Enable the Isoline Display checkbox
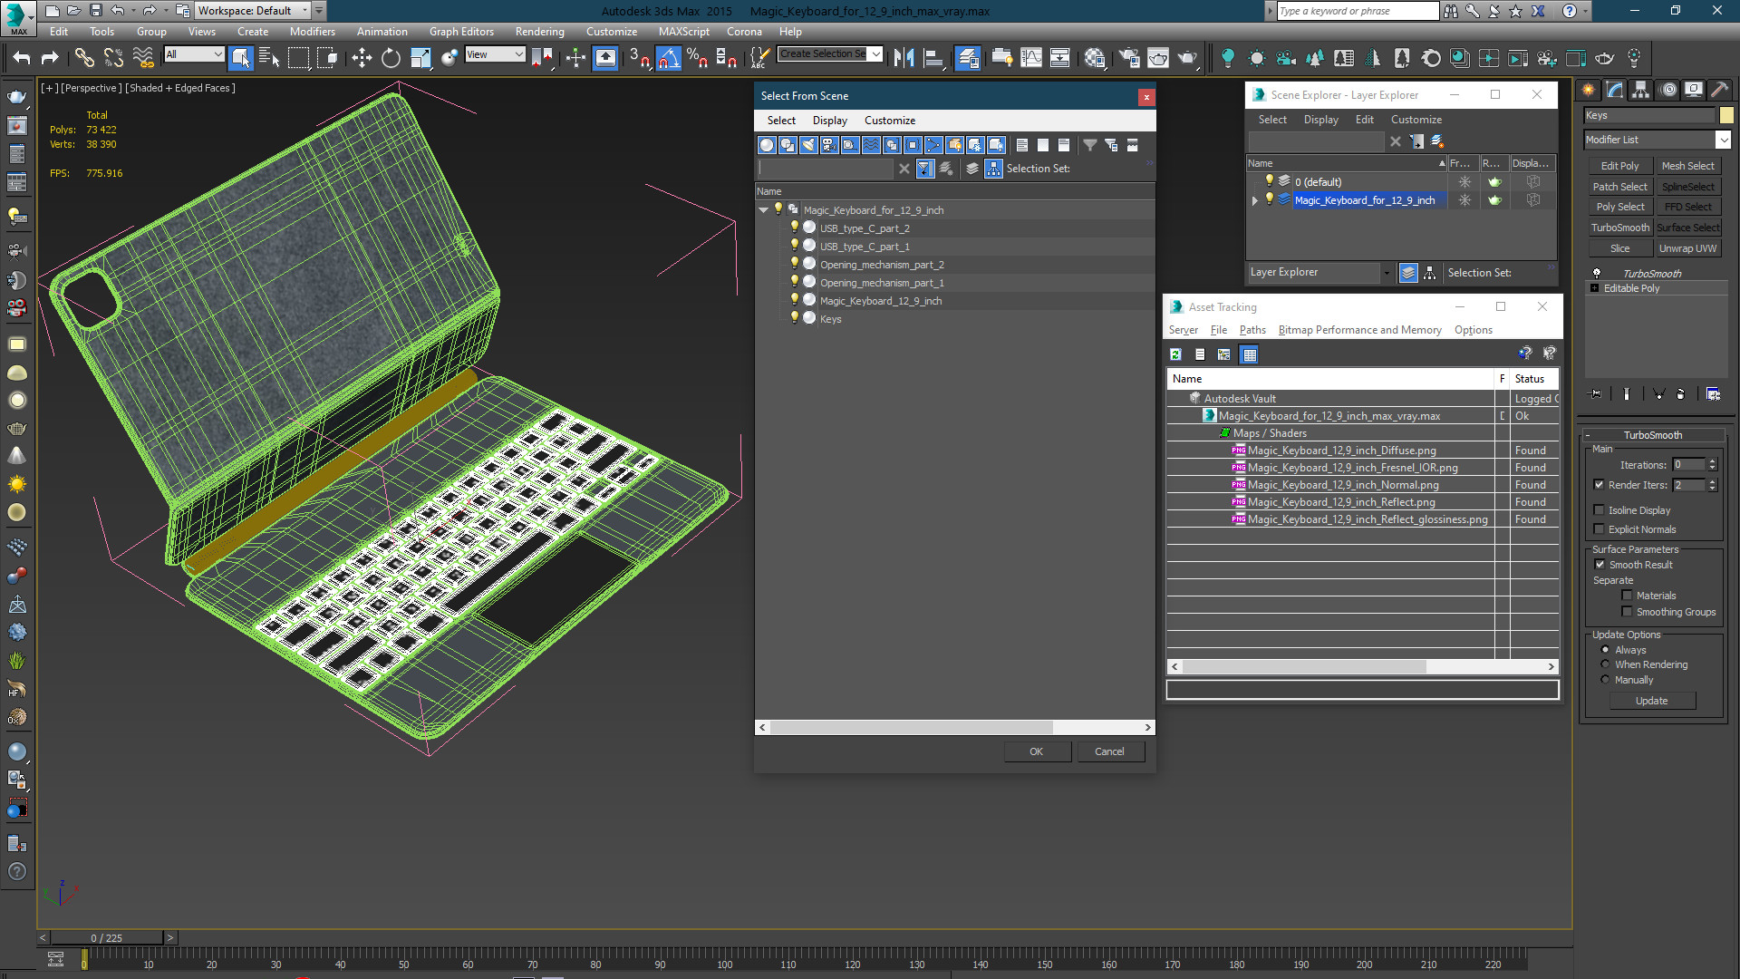 (x=1600, y=510)
